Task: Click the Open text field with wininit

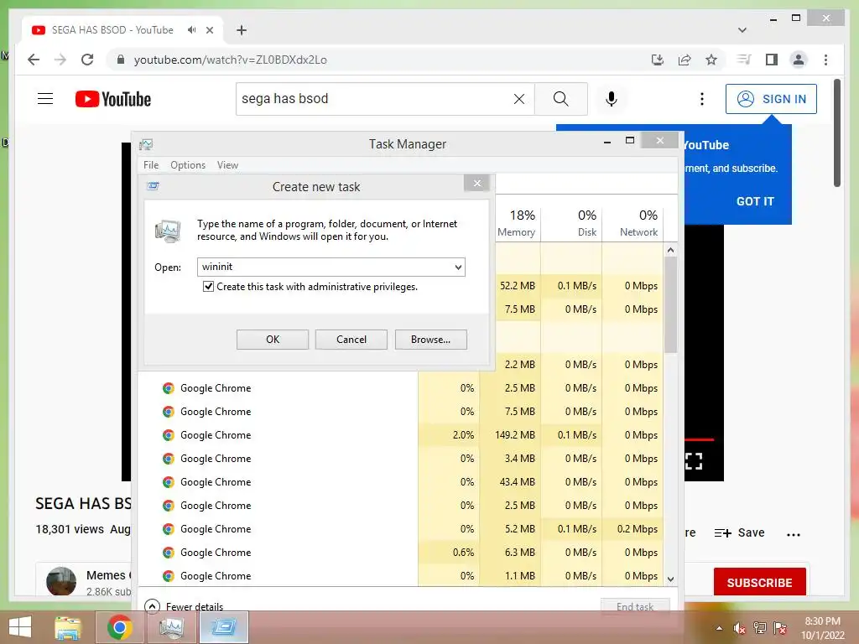Action: tap(325, 267)
